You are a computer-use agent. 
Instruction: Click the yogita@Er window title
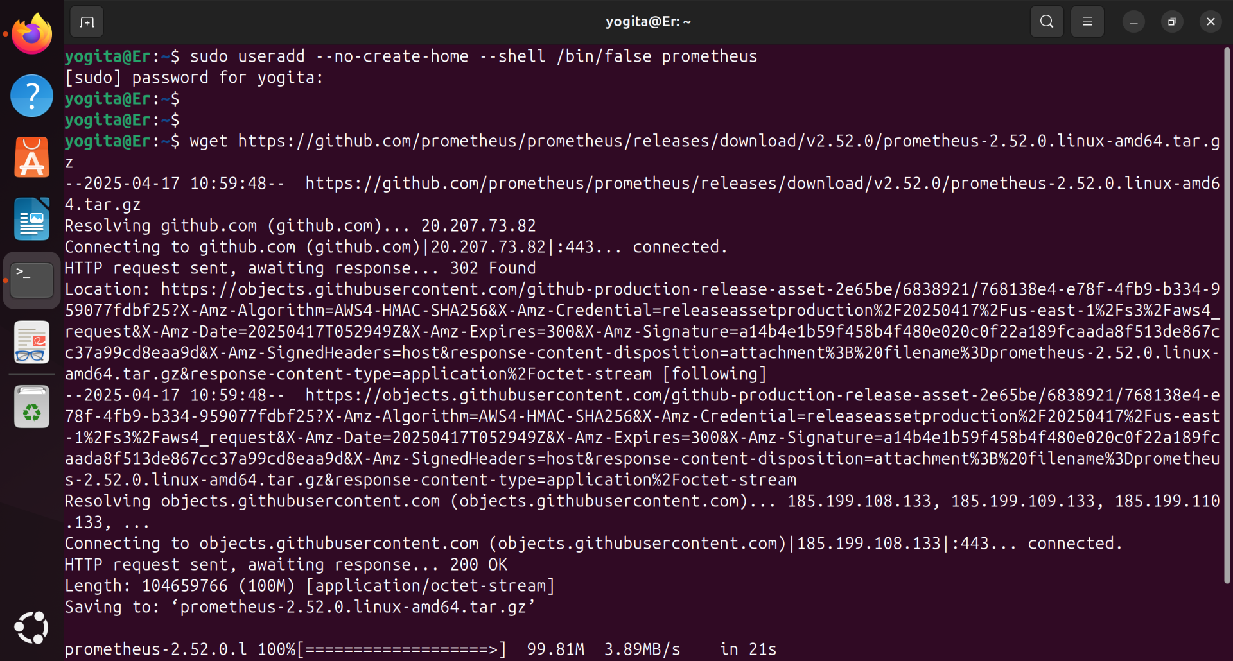point(647,22)
